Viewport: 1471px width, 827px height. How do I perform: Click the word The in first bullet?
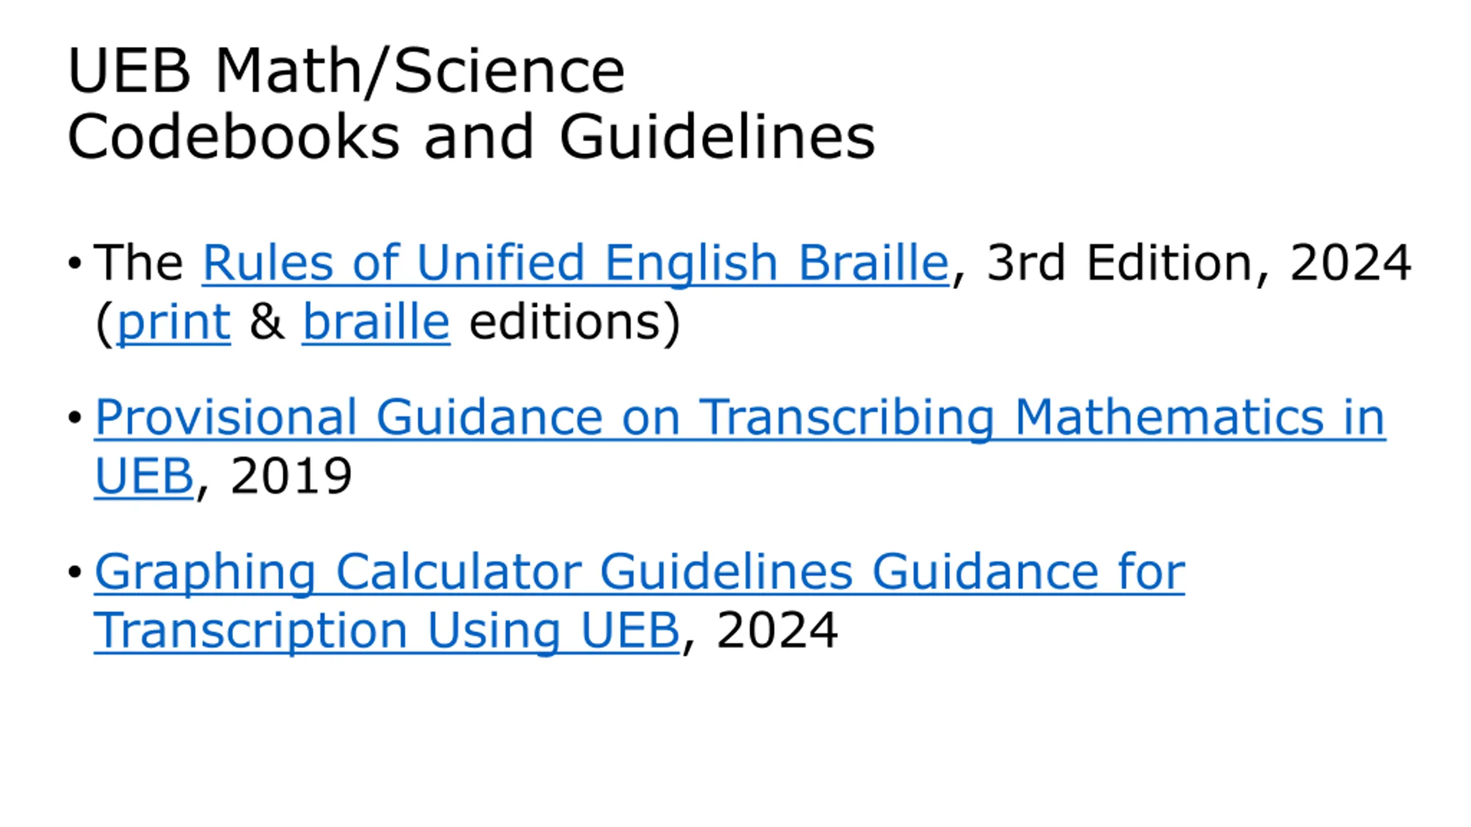(x=138, y=262)
